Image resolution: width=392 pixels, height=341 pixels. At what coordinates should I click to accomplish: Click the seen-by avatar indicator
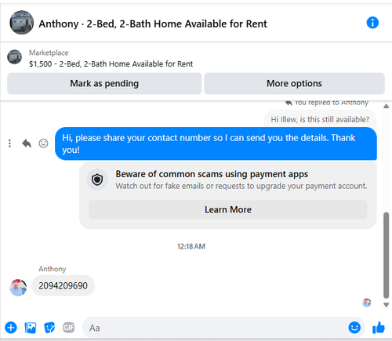[367, 303]
